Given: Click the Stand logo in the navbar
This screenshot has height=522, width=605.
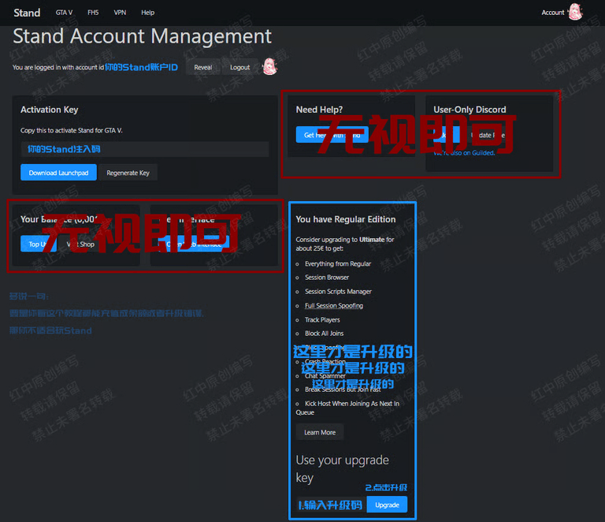Looking at the screenshot, I should (27, 13).
